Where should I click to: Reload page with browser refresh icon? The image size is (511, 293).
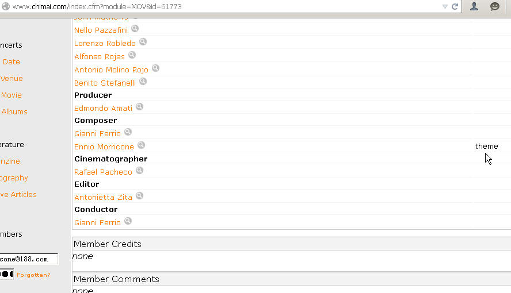(455, 6)
